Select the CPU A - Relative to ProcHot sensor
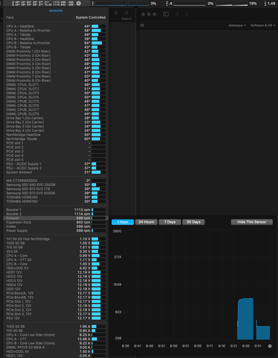 tap(56, 31)
